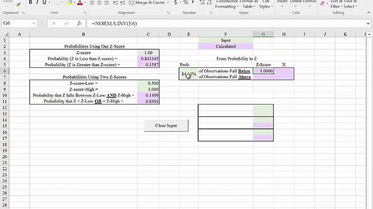
Task: Open the Insert cells menu
Action: (282, 3)
